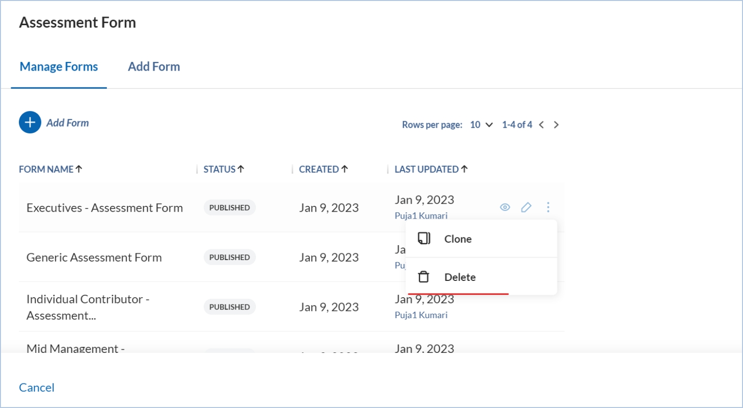Go to previous page of forms

point(541,125)
